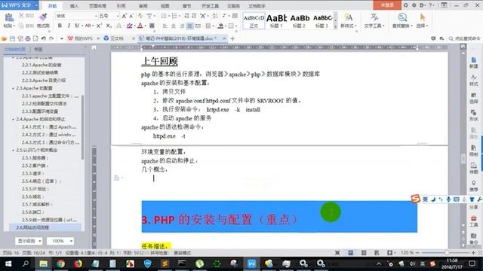Open a file using the folder icon
The height and width of the screenshot is (271, 483).
pos(5,38)
